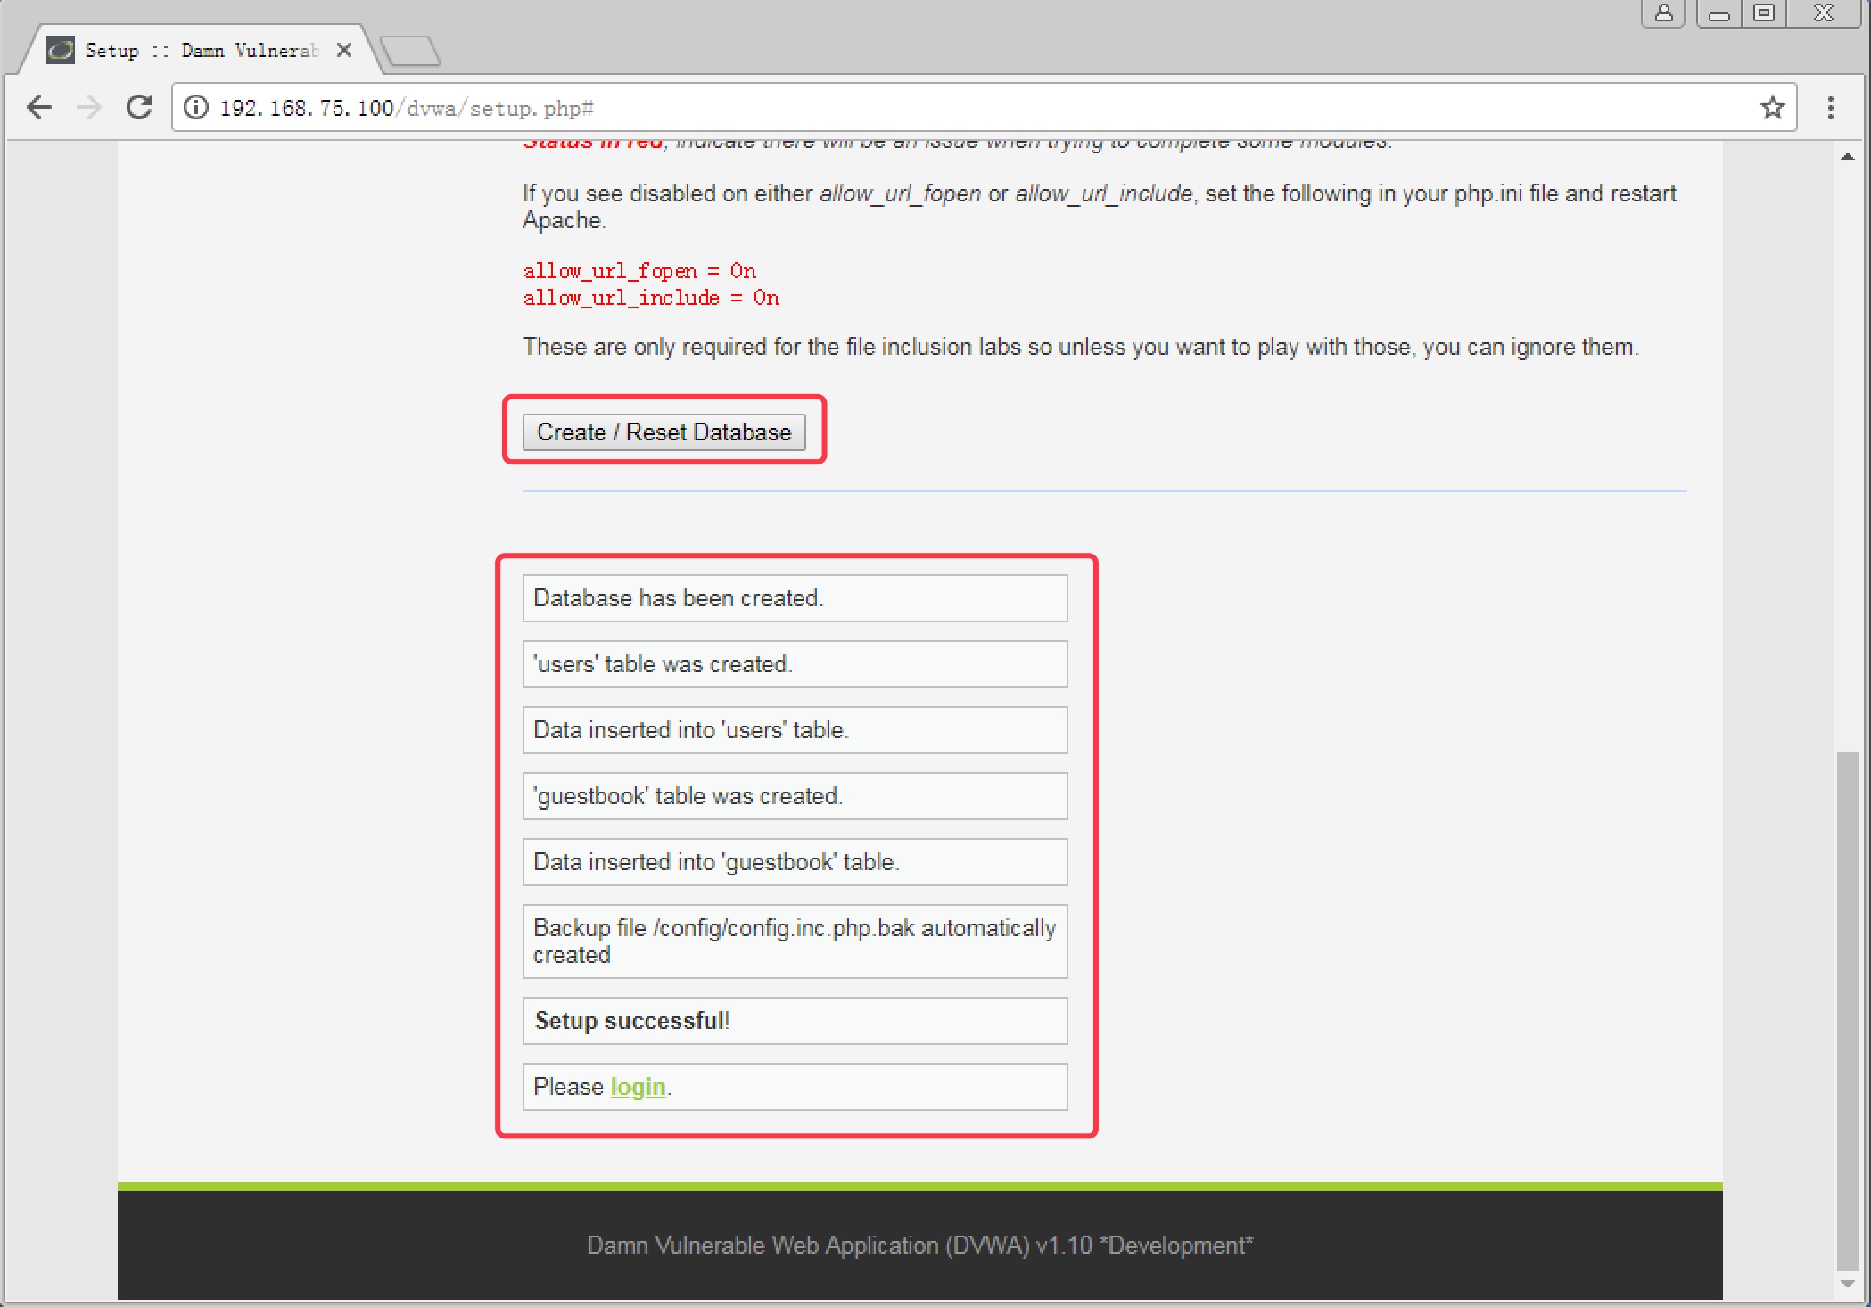This screenshot has height=1307, width=1871.
Task: Bookmark this page with star icon
Action: point(1772,108)
